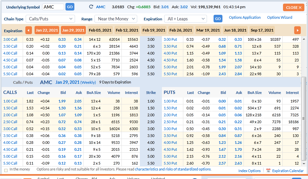Image resolution: width=308 pixels, height=179 pixels.
Task: Expand the Expiration All + Leaps dropdown
Action: pos(186,19)
